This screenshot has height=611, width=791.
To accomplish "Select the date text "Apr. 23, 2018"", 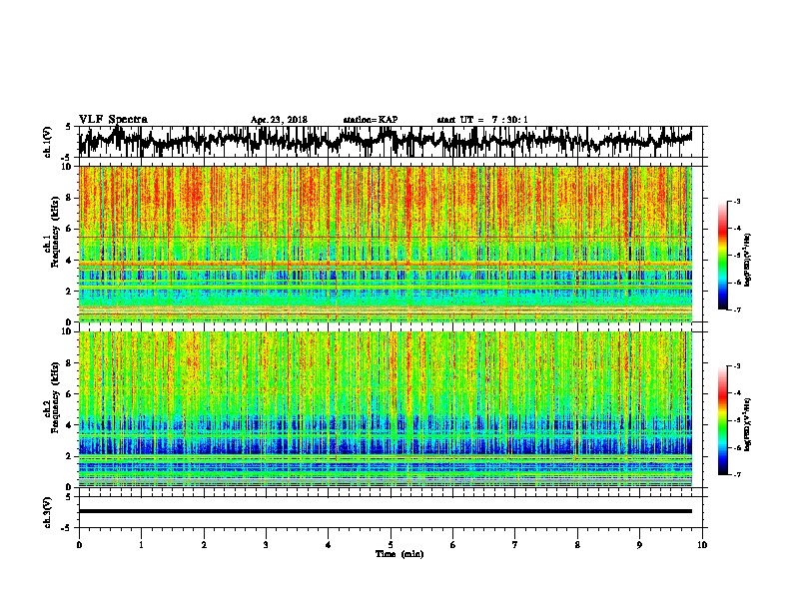I will [x=279, y=120].
